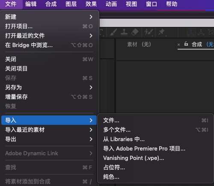
Task: Open the 图层 menu
Action: [71, 4]
